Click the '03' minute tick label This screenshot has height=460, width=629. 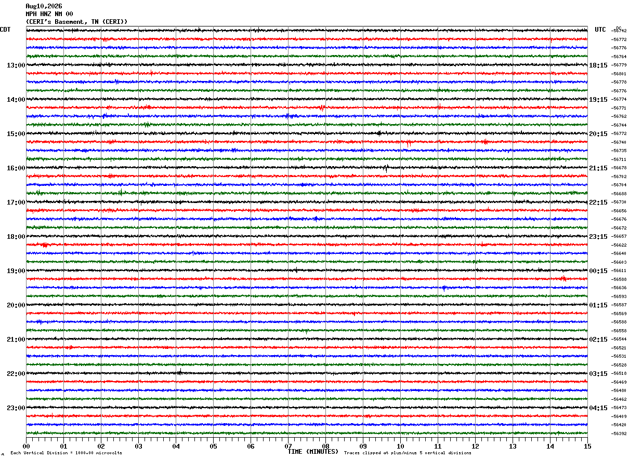[x=138, y=446]
